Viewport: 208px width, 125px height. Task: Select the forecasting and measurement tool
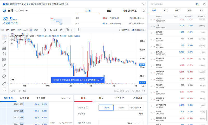(x=4, y=60)
